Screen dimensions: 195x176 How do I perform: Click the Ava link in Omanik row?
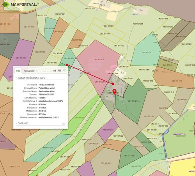point(64,124)
